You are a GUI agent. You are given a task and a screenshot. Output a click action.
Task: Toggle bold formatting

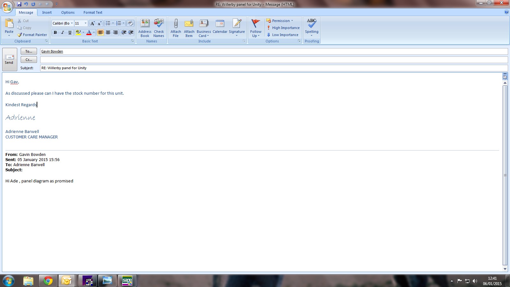pos(55,33)
